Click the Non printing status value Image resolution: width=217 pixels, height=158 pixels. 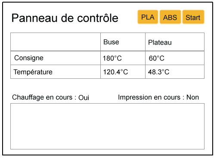click(192, 98)
